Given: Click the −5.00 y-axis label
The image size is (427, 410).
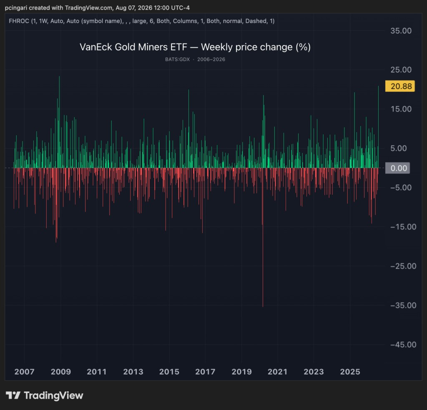Looking at the screenshot, I should click(x=401, y=187).
